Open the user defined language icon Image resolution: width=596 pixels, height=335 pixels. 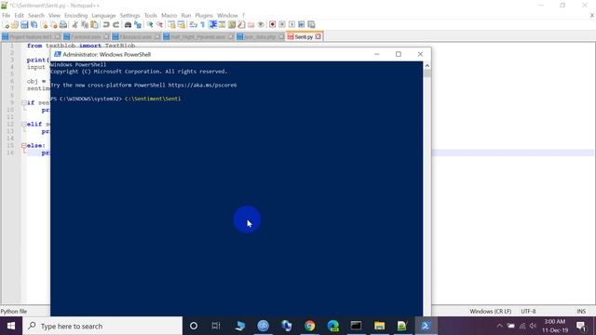[x=222, y=25]
